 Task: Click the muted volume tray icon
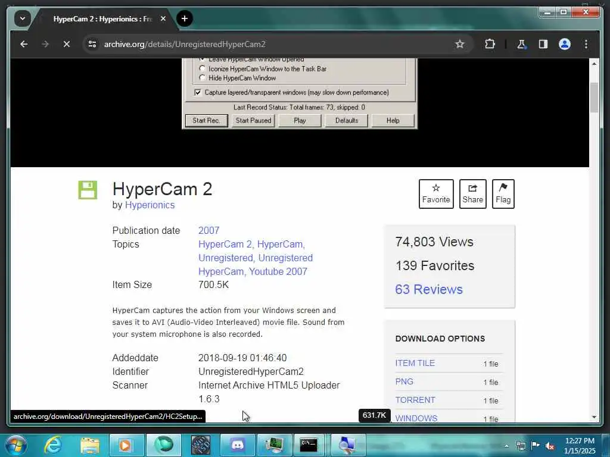click(550, 446)
